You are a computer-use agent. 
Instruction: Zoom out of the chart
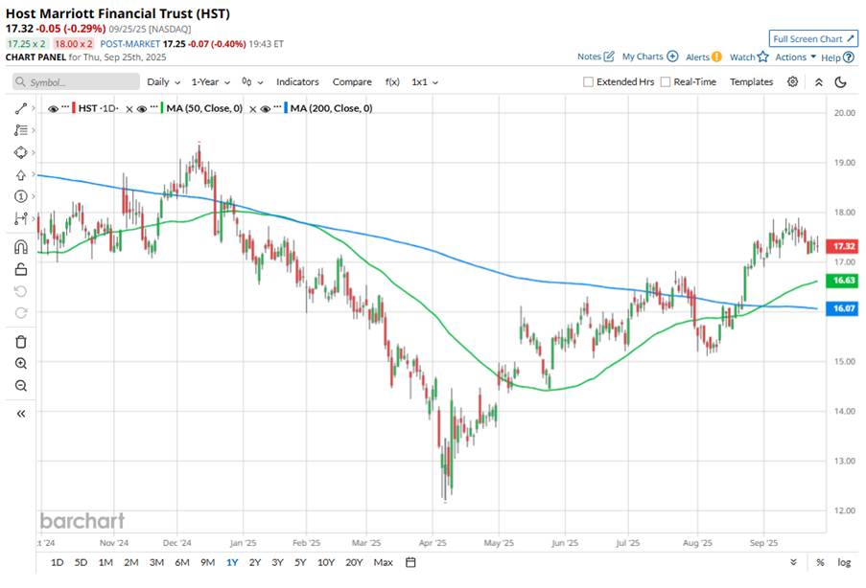(21, 386)
